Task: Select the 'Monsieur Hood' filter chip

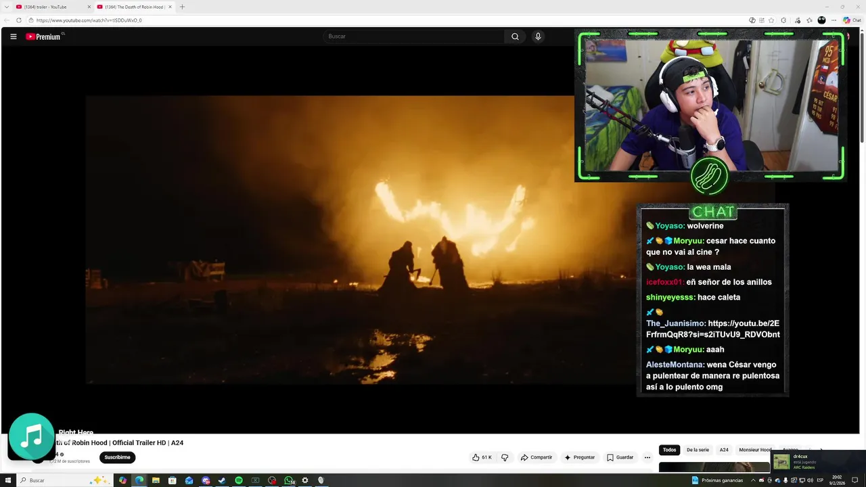Action: click(755, 450)
